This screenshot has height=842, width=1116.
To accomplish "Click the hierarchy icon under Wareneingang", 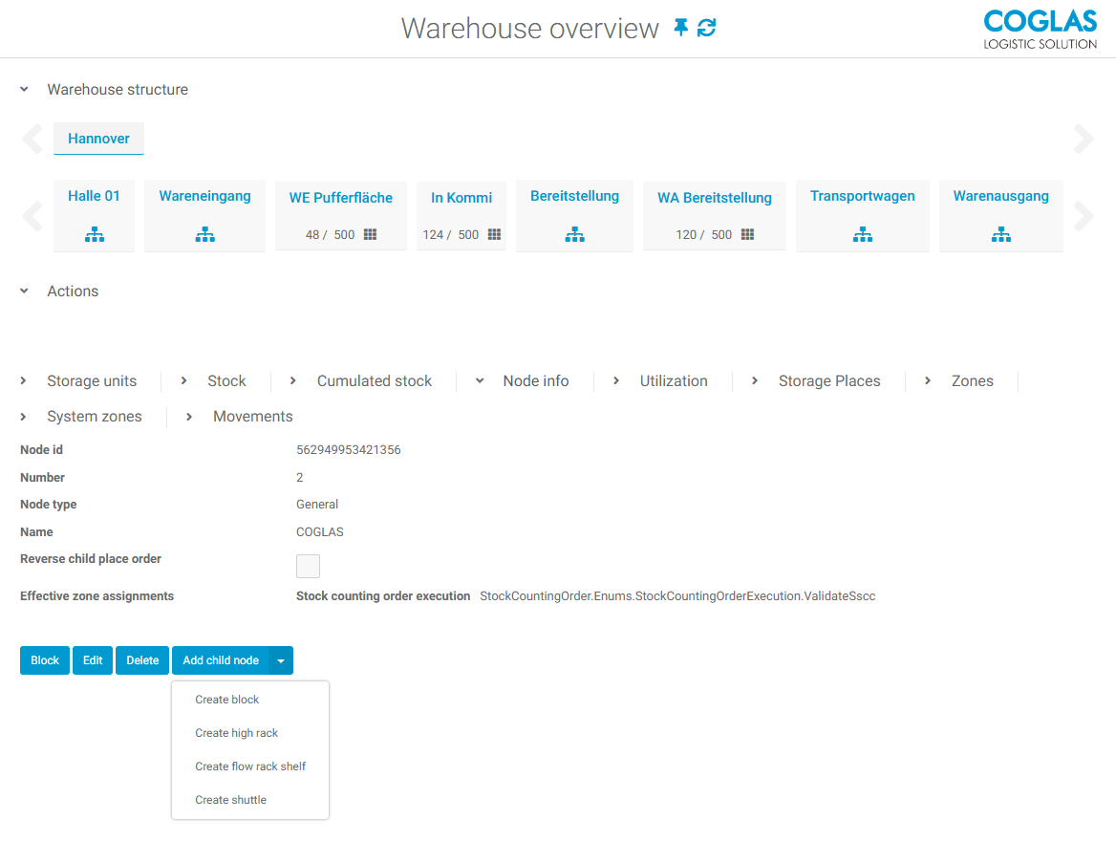I will pyautogui.click(x=204, y=234).
